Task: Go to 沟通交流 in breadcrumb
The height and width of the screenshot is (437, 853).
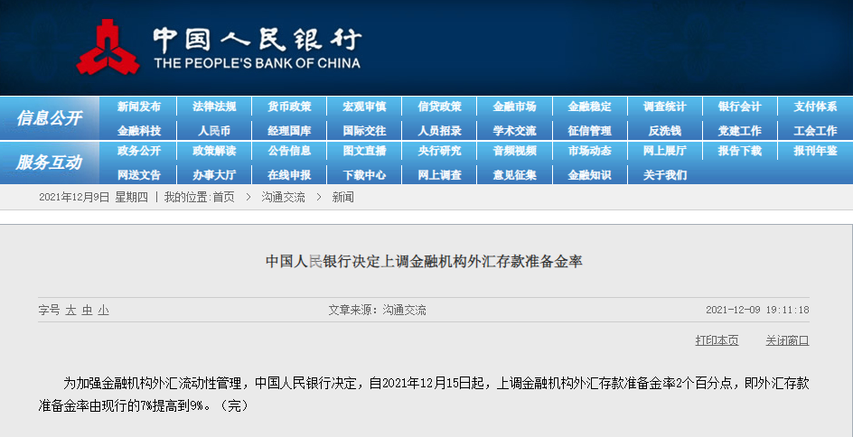Action: (x=283, y=198)
